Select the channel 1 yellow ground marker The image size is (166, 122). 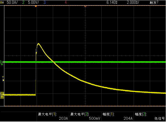(x=2, y=95)
